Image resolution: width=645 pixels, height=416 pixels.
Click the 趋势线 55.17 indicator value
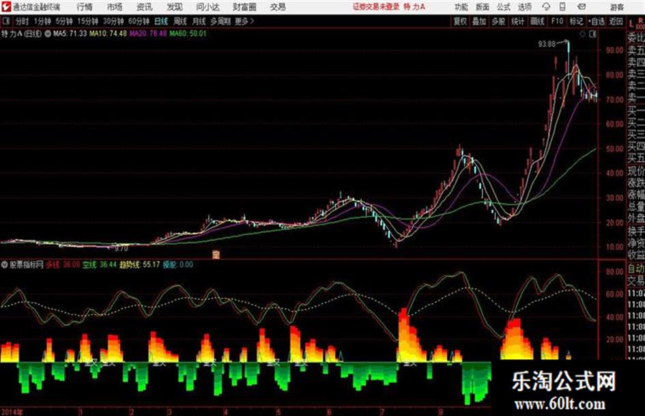tap(139, 264)
